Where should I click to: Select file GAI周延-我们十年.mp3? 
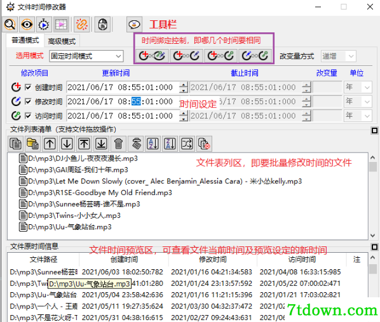(x=74, y=170)
